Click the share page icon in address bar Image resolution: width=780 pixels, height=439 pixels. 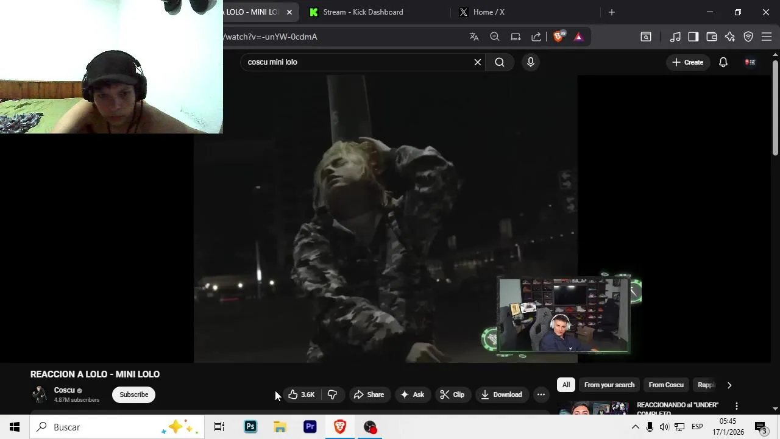pyautogui.click(x=536, y=37)
